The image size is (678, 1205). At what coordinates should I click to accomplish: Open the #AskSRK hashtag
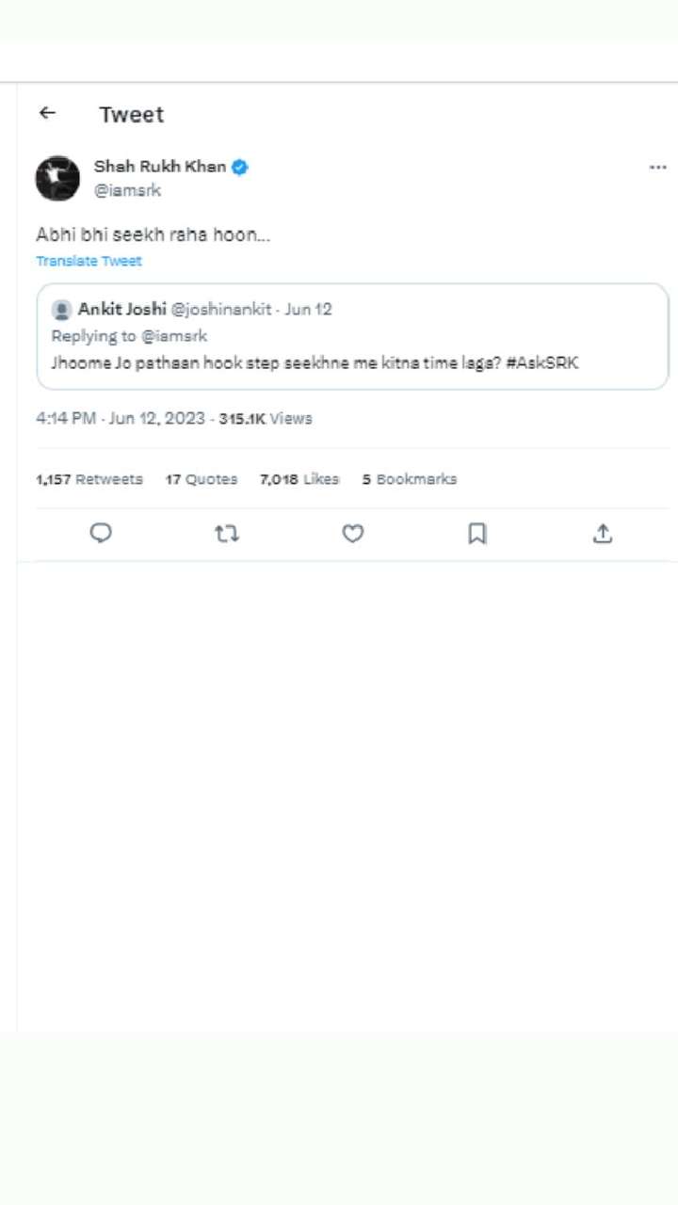tap(541, 362)
